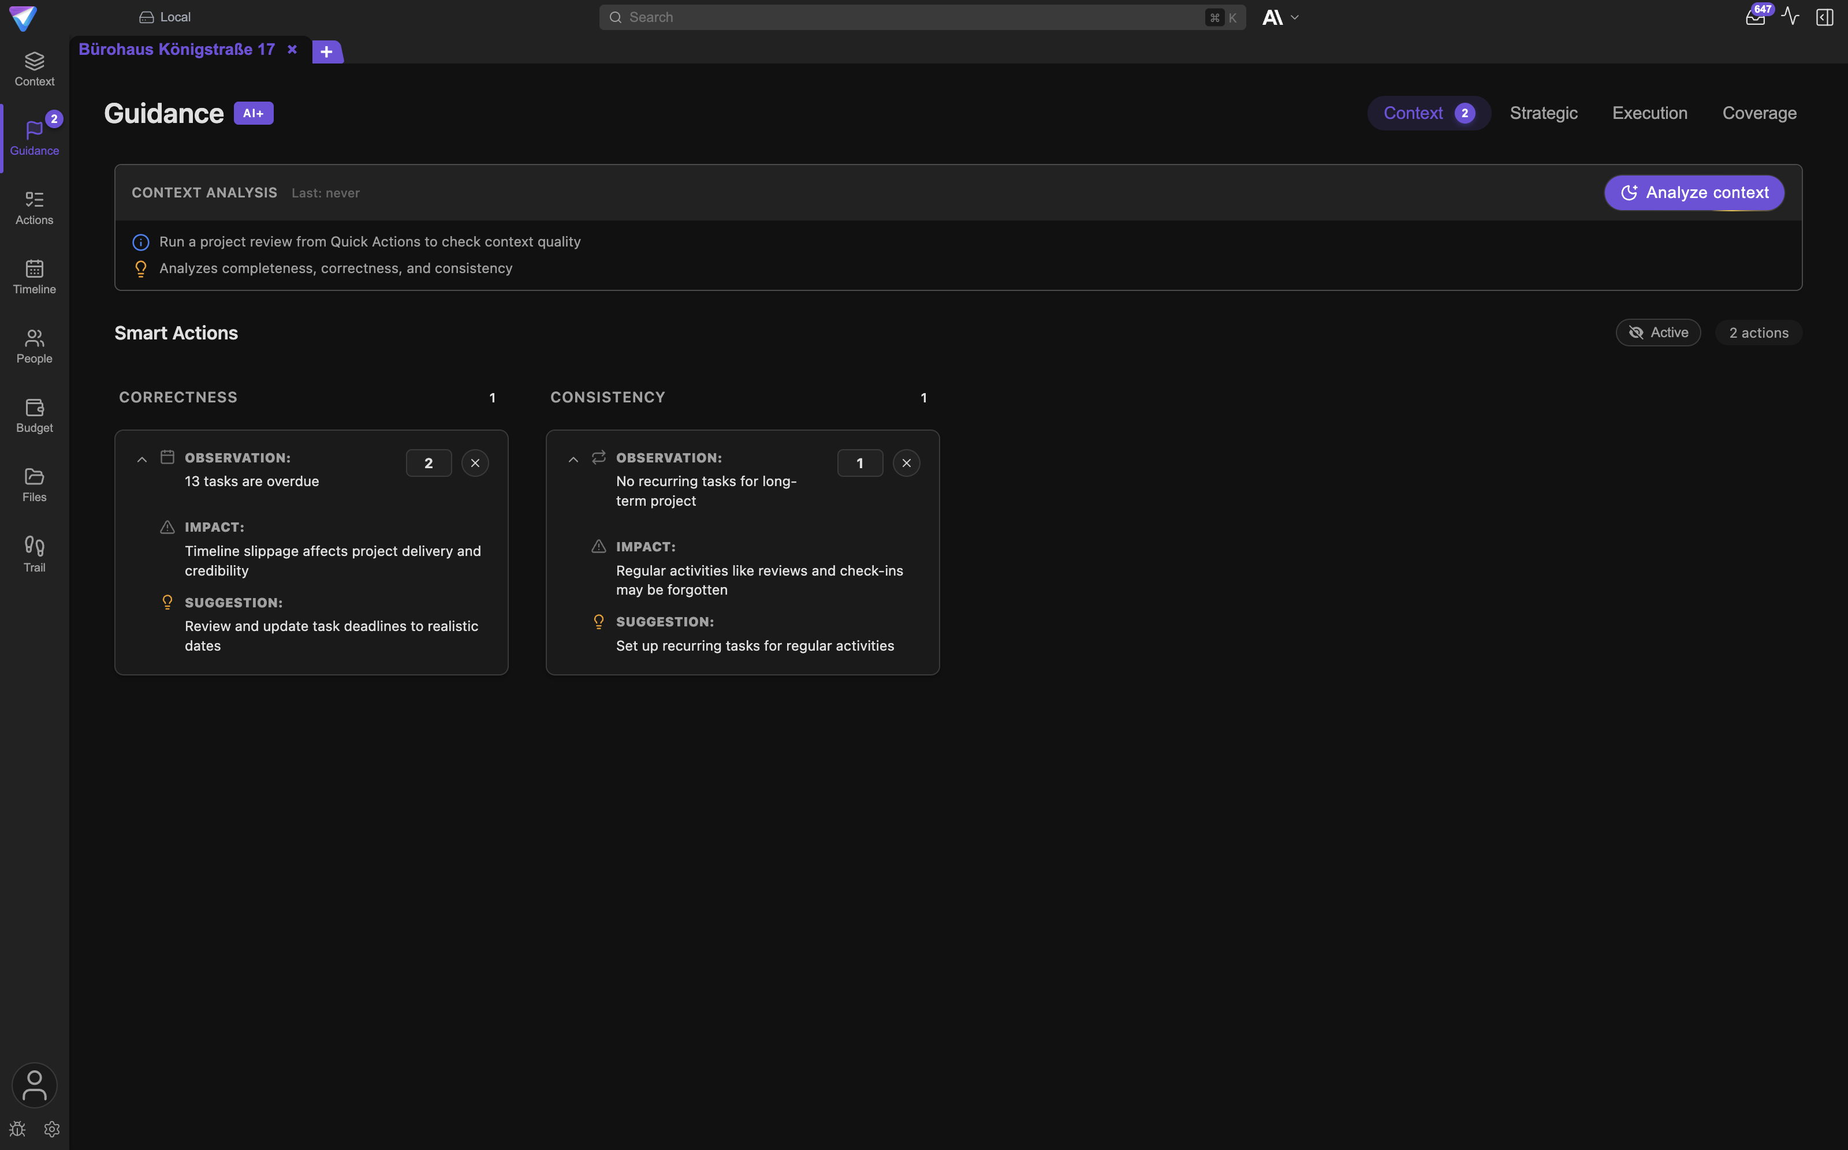The image size is (1848, 1150).
Task: Switch to the Strategic tab
Action: [1544, 113]
